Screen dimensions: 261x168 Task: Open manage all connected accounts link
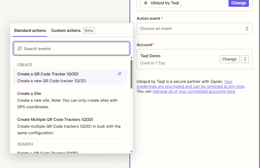pyautogui.click(x=194, y=91)
